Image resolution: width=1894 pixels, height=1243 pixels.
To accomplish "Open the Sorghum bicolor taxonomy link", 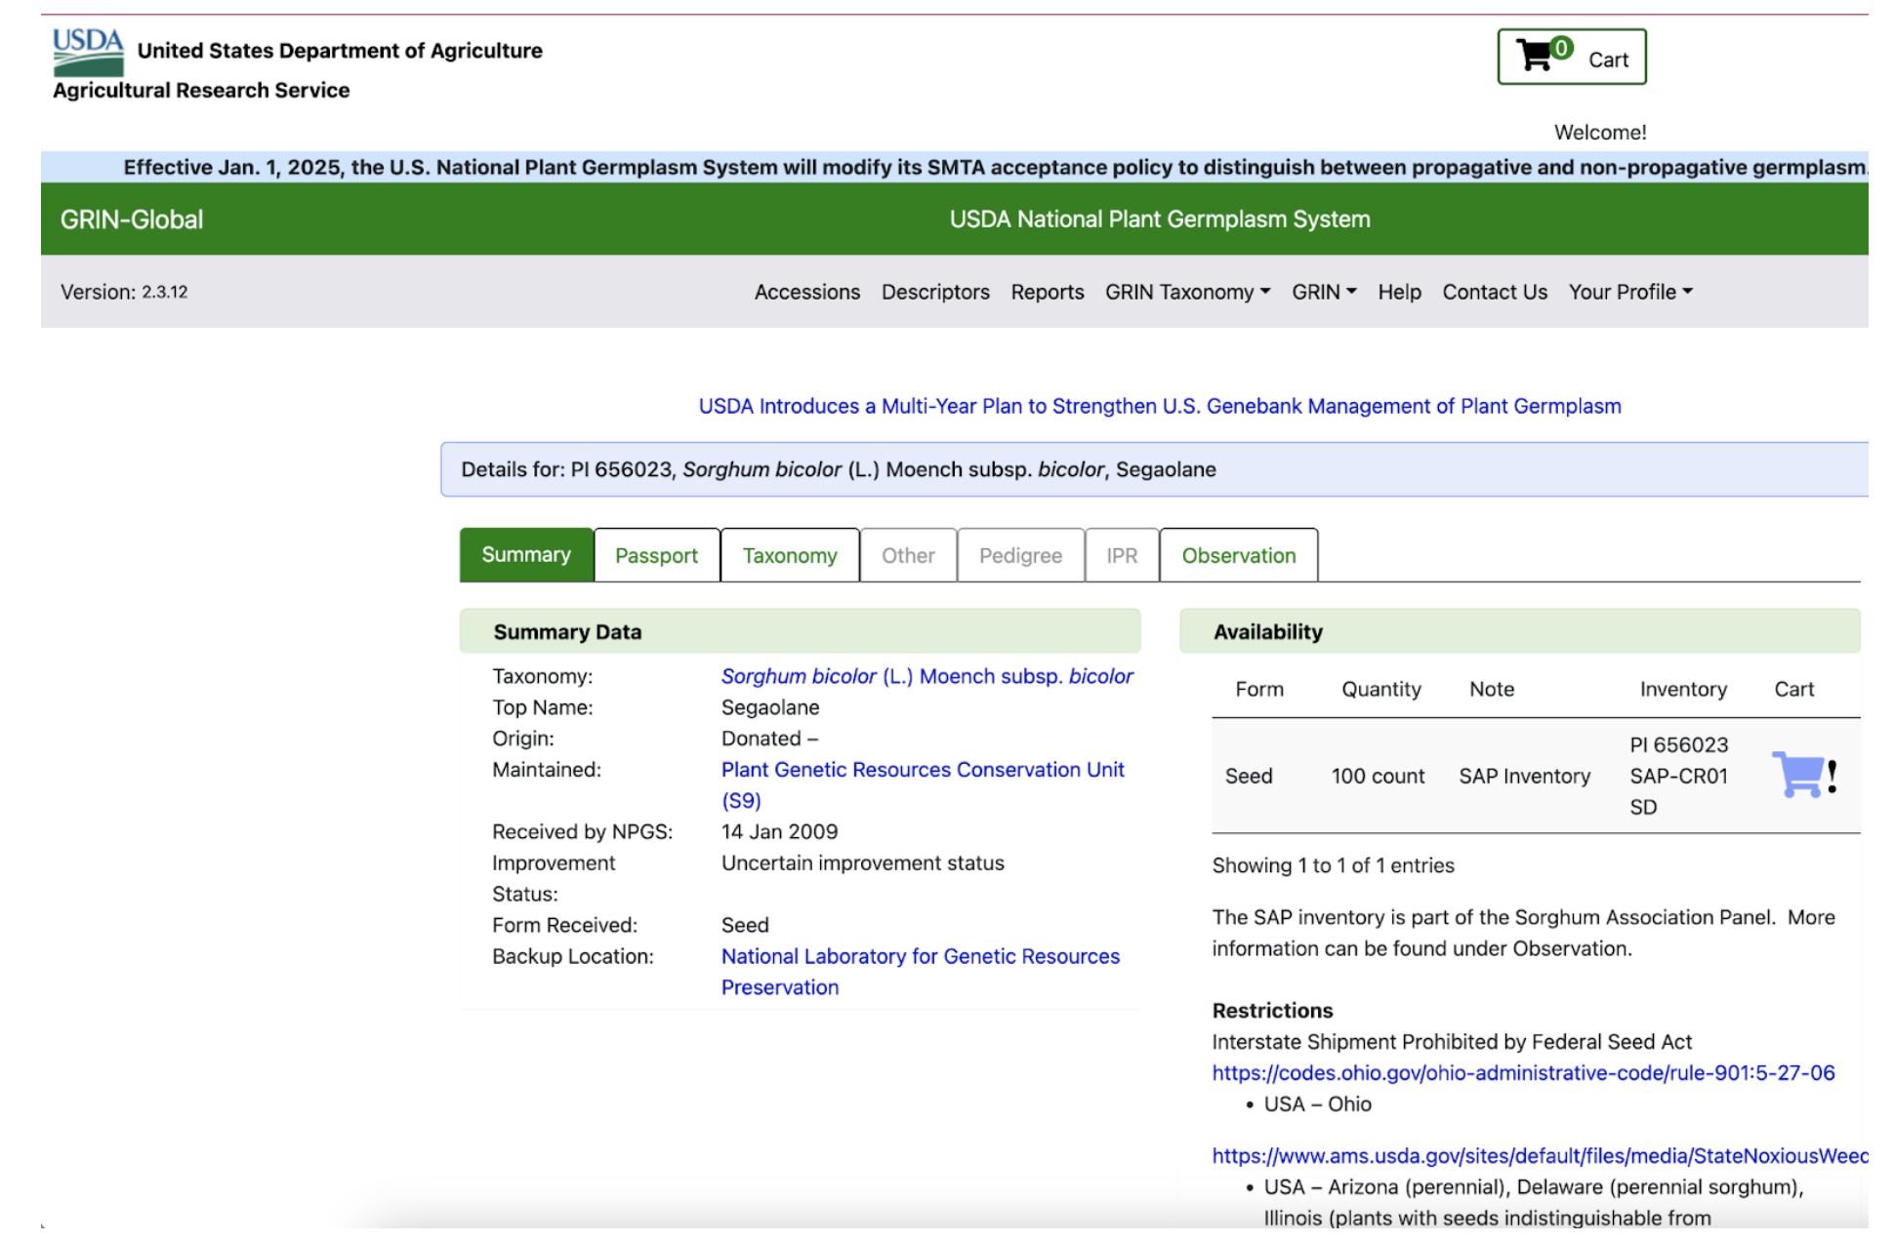I will 926,676.
